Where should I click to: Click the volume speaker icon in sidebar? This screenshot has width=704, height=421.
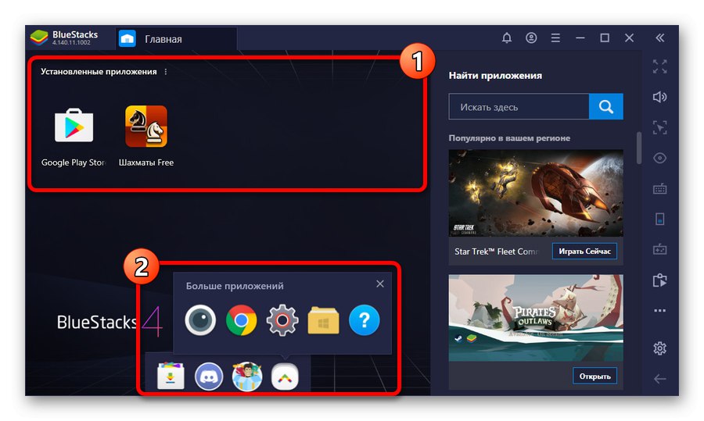[659, 97]
